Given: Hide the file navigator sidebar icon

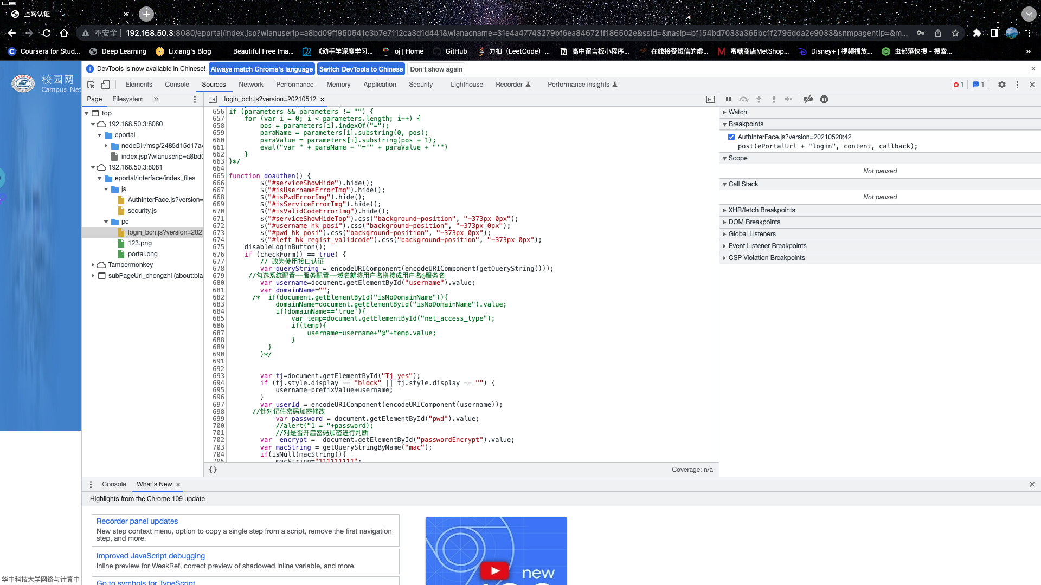Looking at the screenshot, I should click(213, 99).
